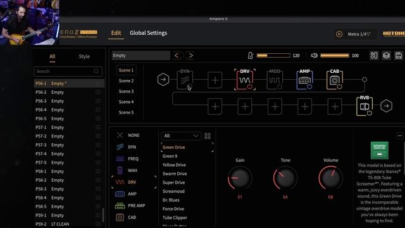The image size is (405, 228).
Task: Open the tap tempo metronome icon
Action: tap(251, 55)
